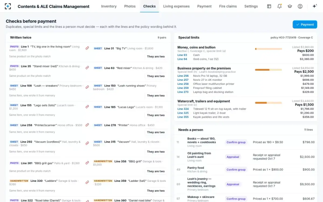Go to the Inventory tab

[x=109, y=6]
